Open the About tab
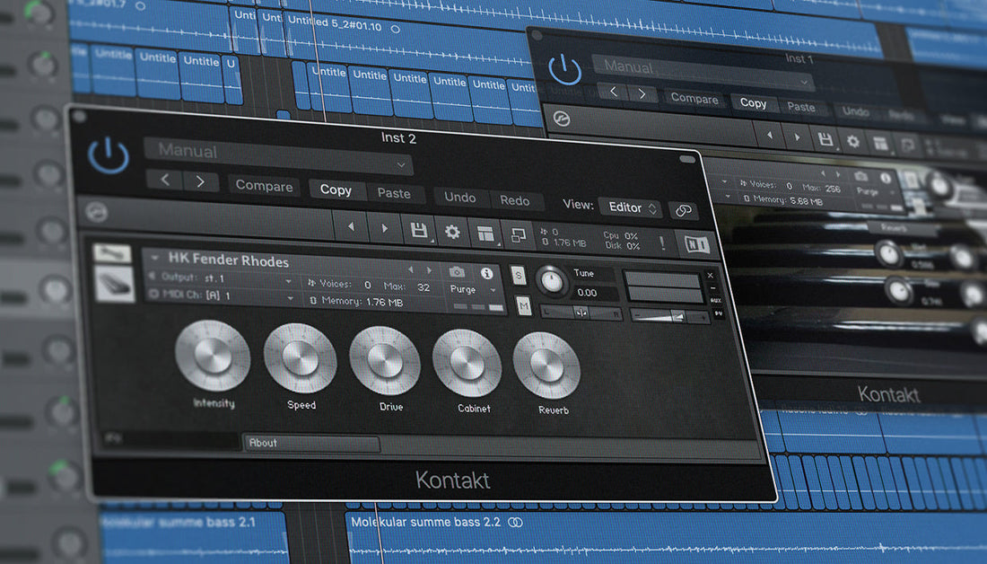Image resolution: width=987 pixels, height=564 pixels. point(312,443)
